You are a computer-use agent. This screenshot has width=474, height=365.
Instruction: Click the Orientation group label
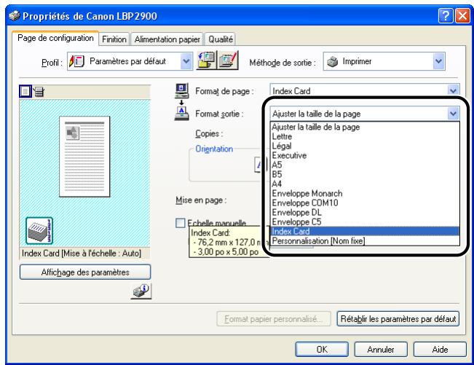click(x=214, y=149)
